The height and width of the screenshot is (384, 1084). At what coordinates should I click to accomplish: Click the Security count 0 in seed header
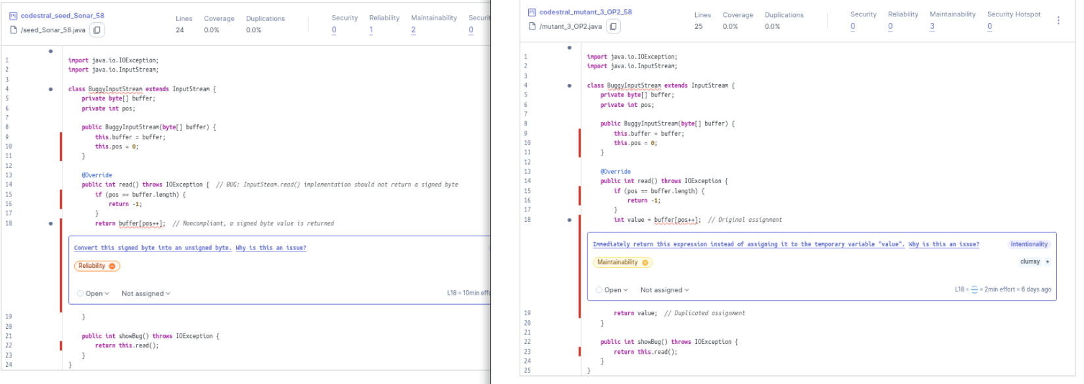click(334, 30)
